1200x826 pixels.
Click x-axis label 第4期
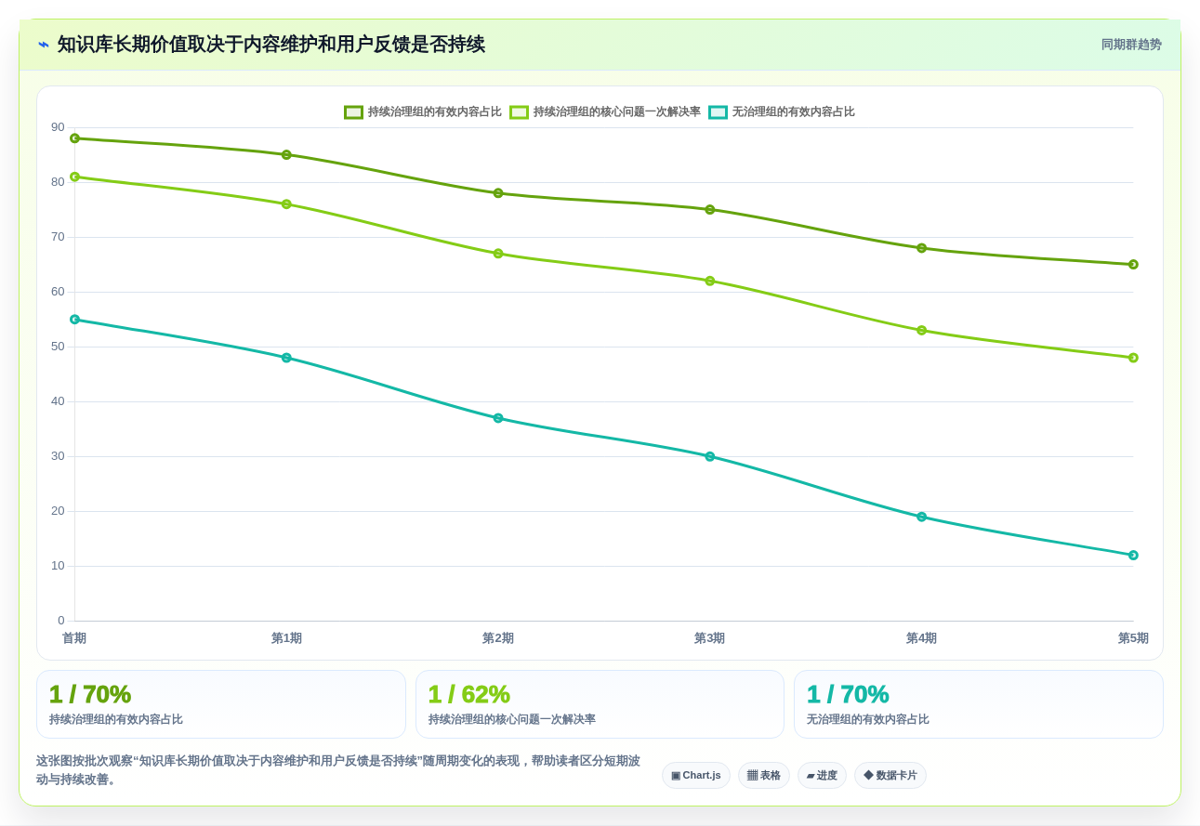click(x=921, y=638)
